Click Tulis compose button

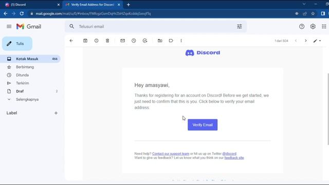click(x=17, y=44)
